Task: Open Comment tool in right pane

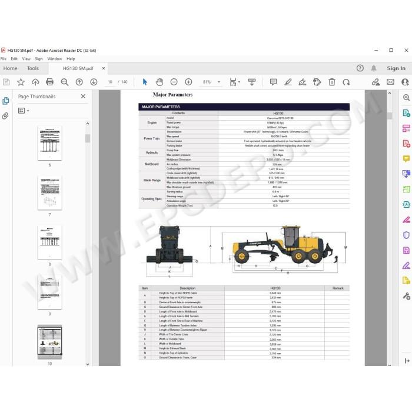Action: (x=406, y=159)
